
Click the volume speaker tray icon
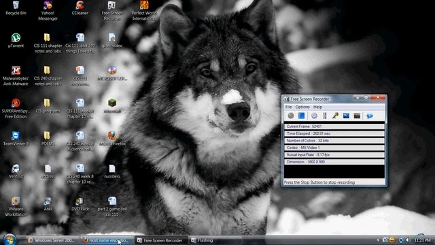point(408,240)
